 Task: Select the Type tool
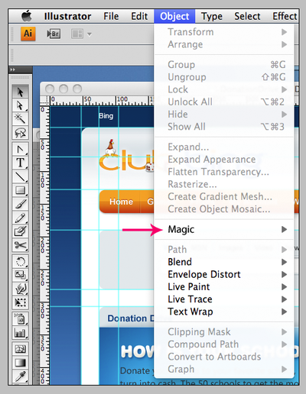click(x=20, y=163)
